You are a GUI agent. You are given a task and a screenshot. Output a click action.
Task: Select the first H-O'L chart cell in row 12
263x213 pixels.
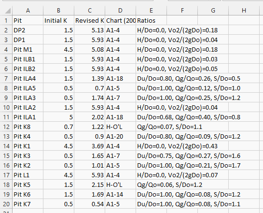point(121,127)
